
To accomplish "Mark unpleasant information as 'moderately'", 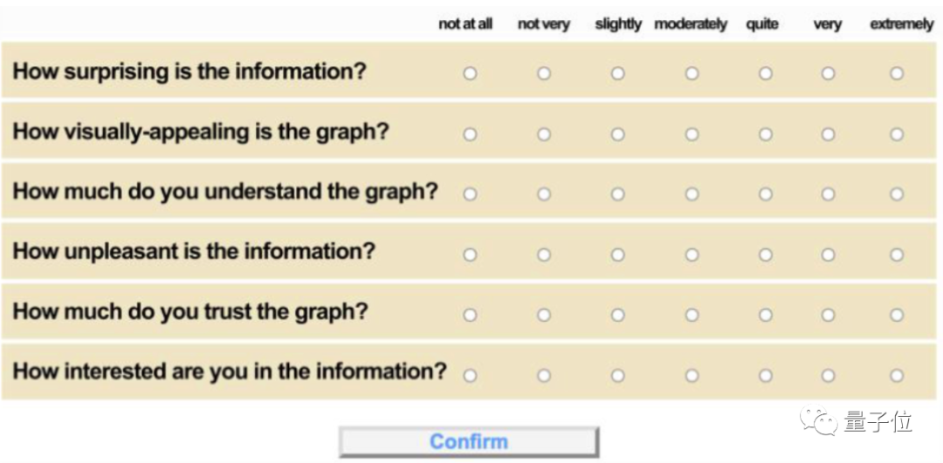I will (692, 255).
